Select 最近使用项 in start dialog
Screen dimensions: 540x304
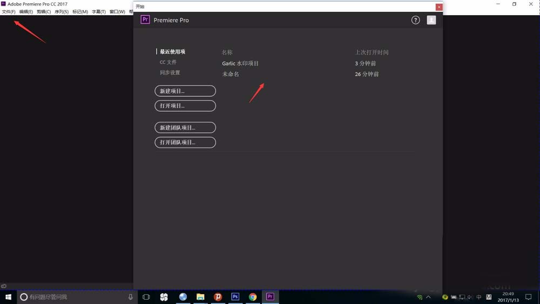(173, 52)
